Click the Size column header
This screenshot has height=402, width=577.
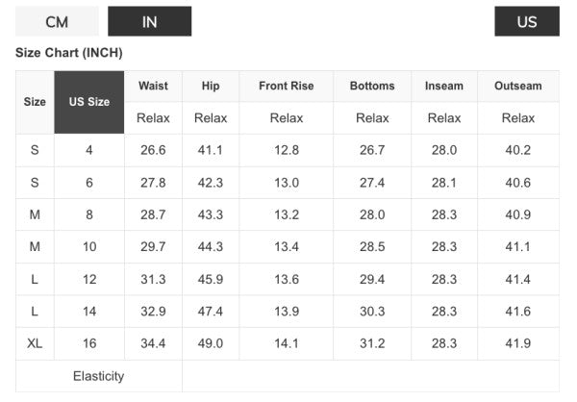click(x=35, y=102)
